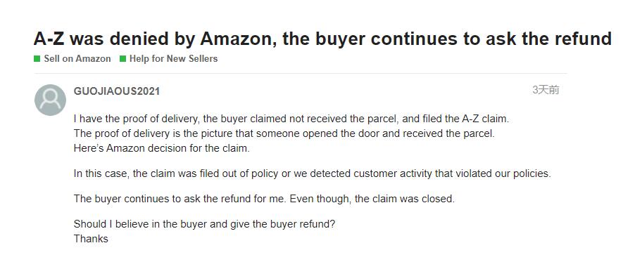
Task: Click the green square beside Sell on Amazon
Action: [37, 59]
